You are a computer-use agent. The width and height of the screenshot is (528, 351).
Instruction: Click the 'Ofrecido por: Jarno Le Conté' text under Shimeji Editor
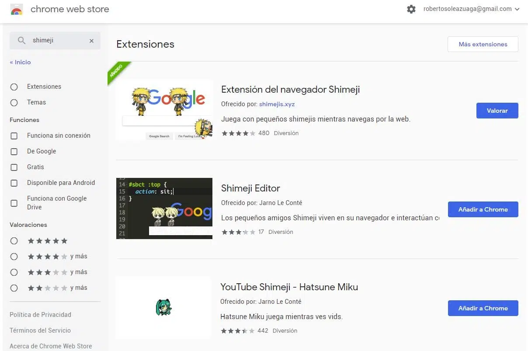pyautogui.click(x=262, y=203)
